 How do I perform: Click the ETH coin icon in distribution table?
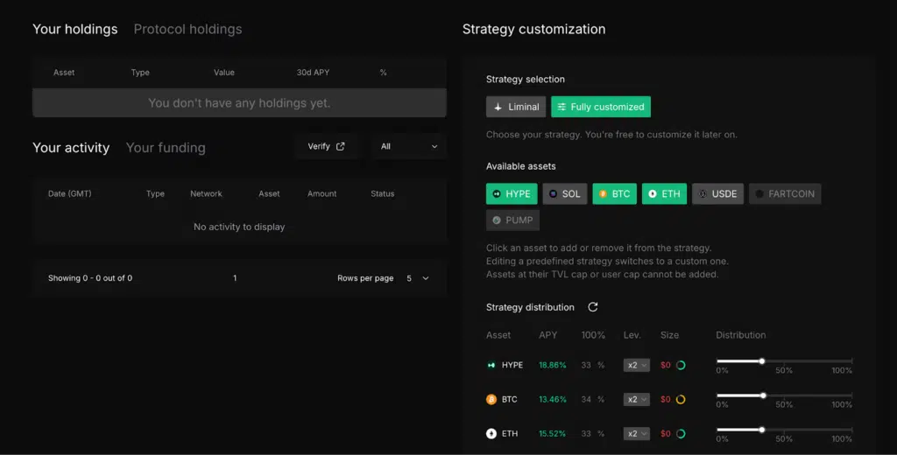pos(491,433)
